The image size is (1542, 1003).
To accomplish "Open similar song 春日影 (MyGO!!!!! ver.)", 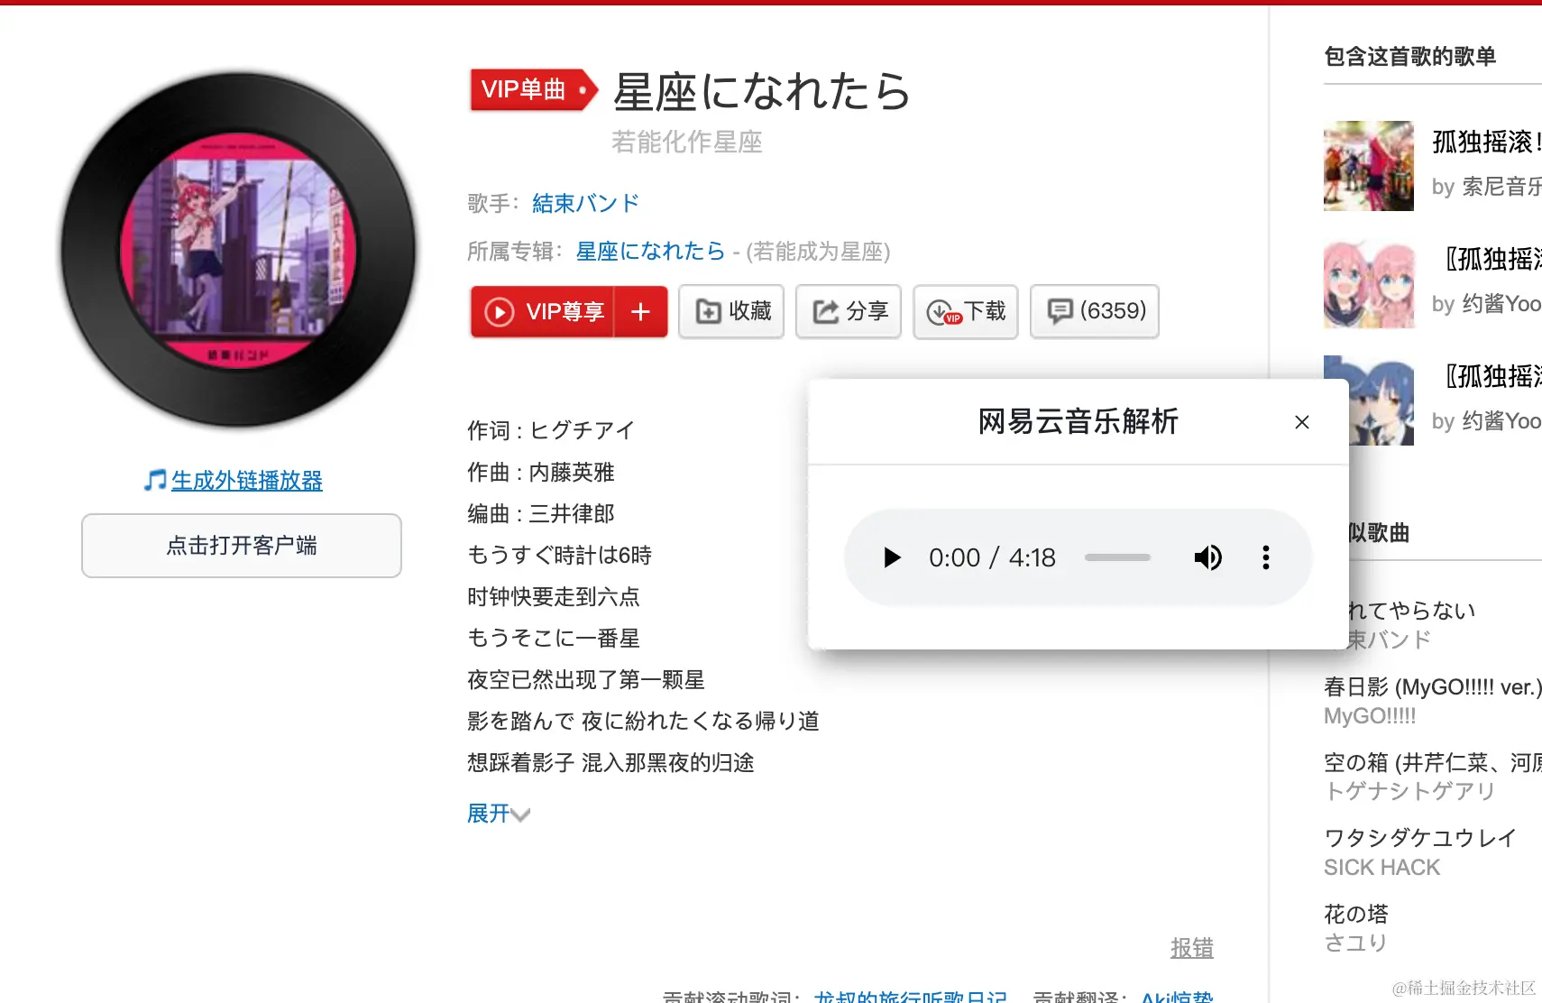I will [1433, 687].
